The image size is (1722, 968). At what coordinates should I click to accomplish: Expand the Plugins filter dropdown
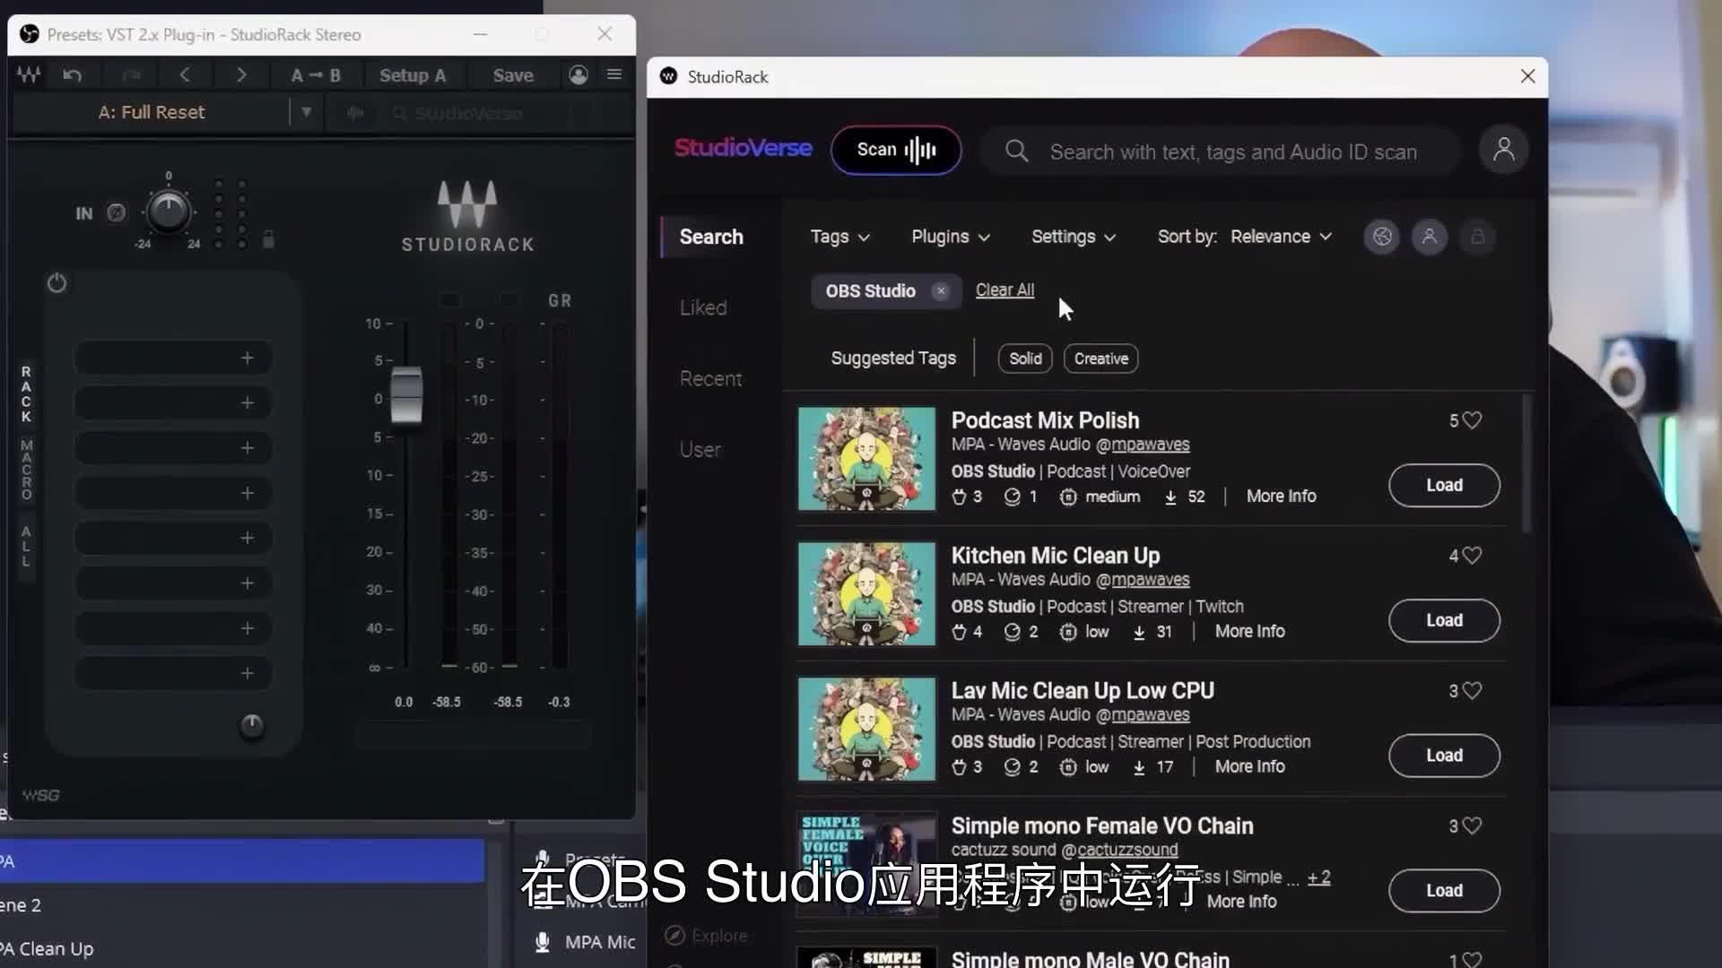tap(949, 236)
